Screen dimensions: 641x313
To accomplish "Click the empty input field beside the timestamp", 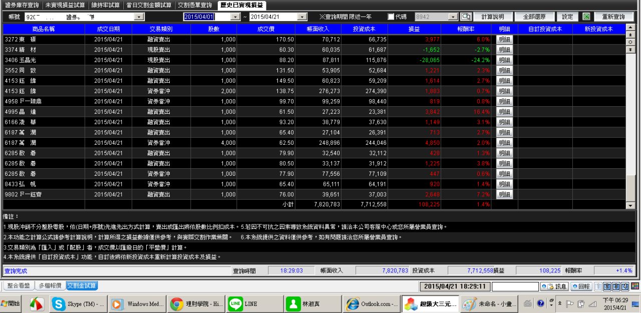I will pyautogui.click(x=515, y=286).
